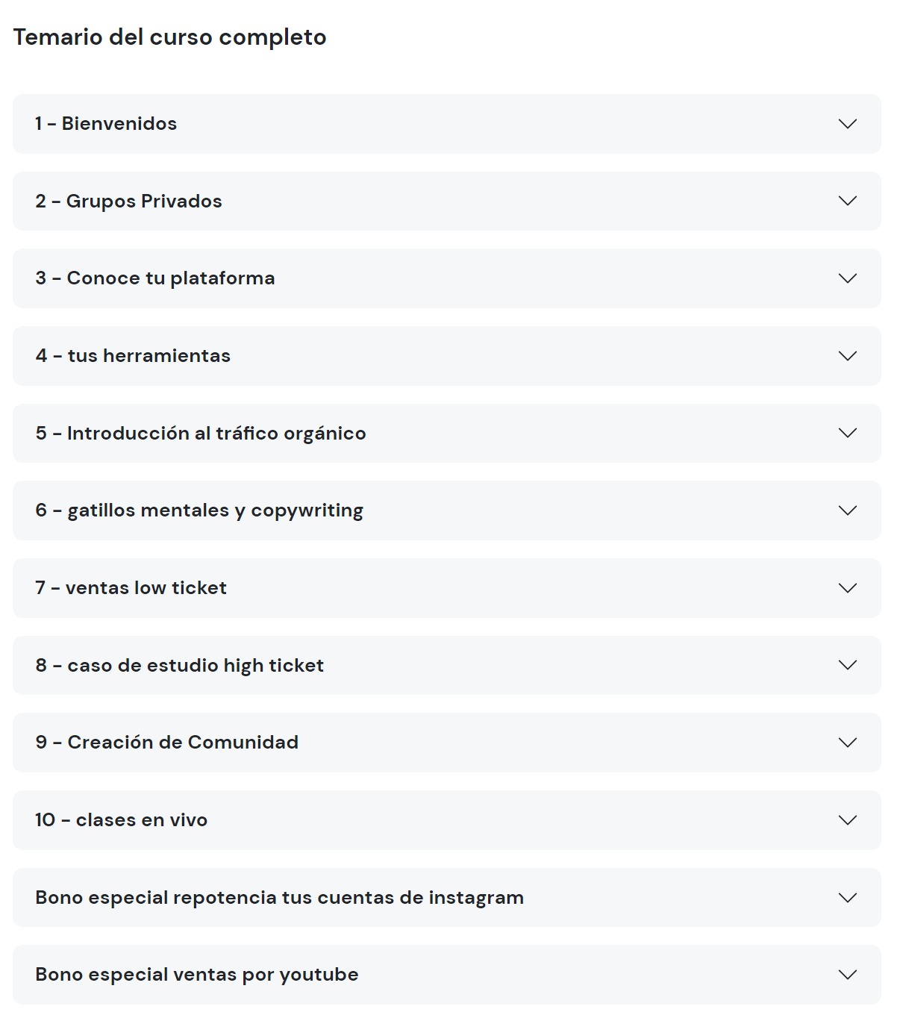Click the chevron icon on Grupos Privados row
900x1018 pixels.
click(847, 201)
